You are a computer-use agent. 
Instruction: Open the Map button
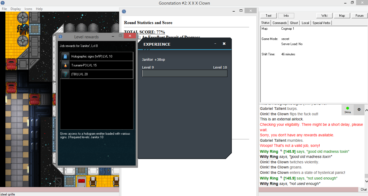(342, 16)
